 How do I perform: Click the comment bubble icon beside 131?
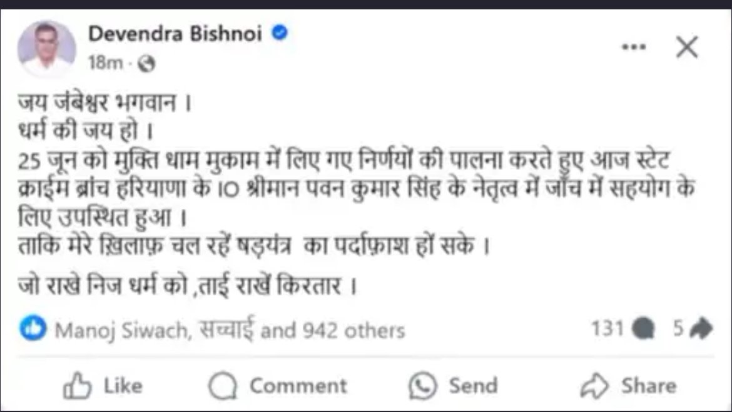tap(643, 329)
